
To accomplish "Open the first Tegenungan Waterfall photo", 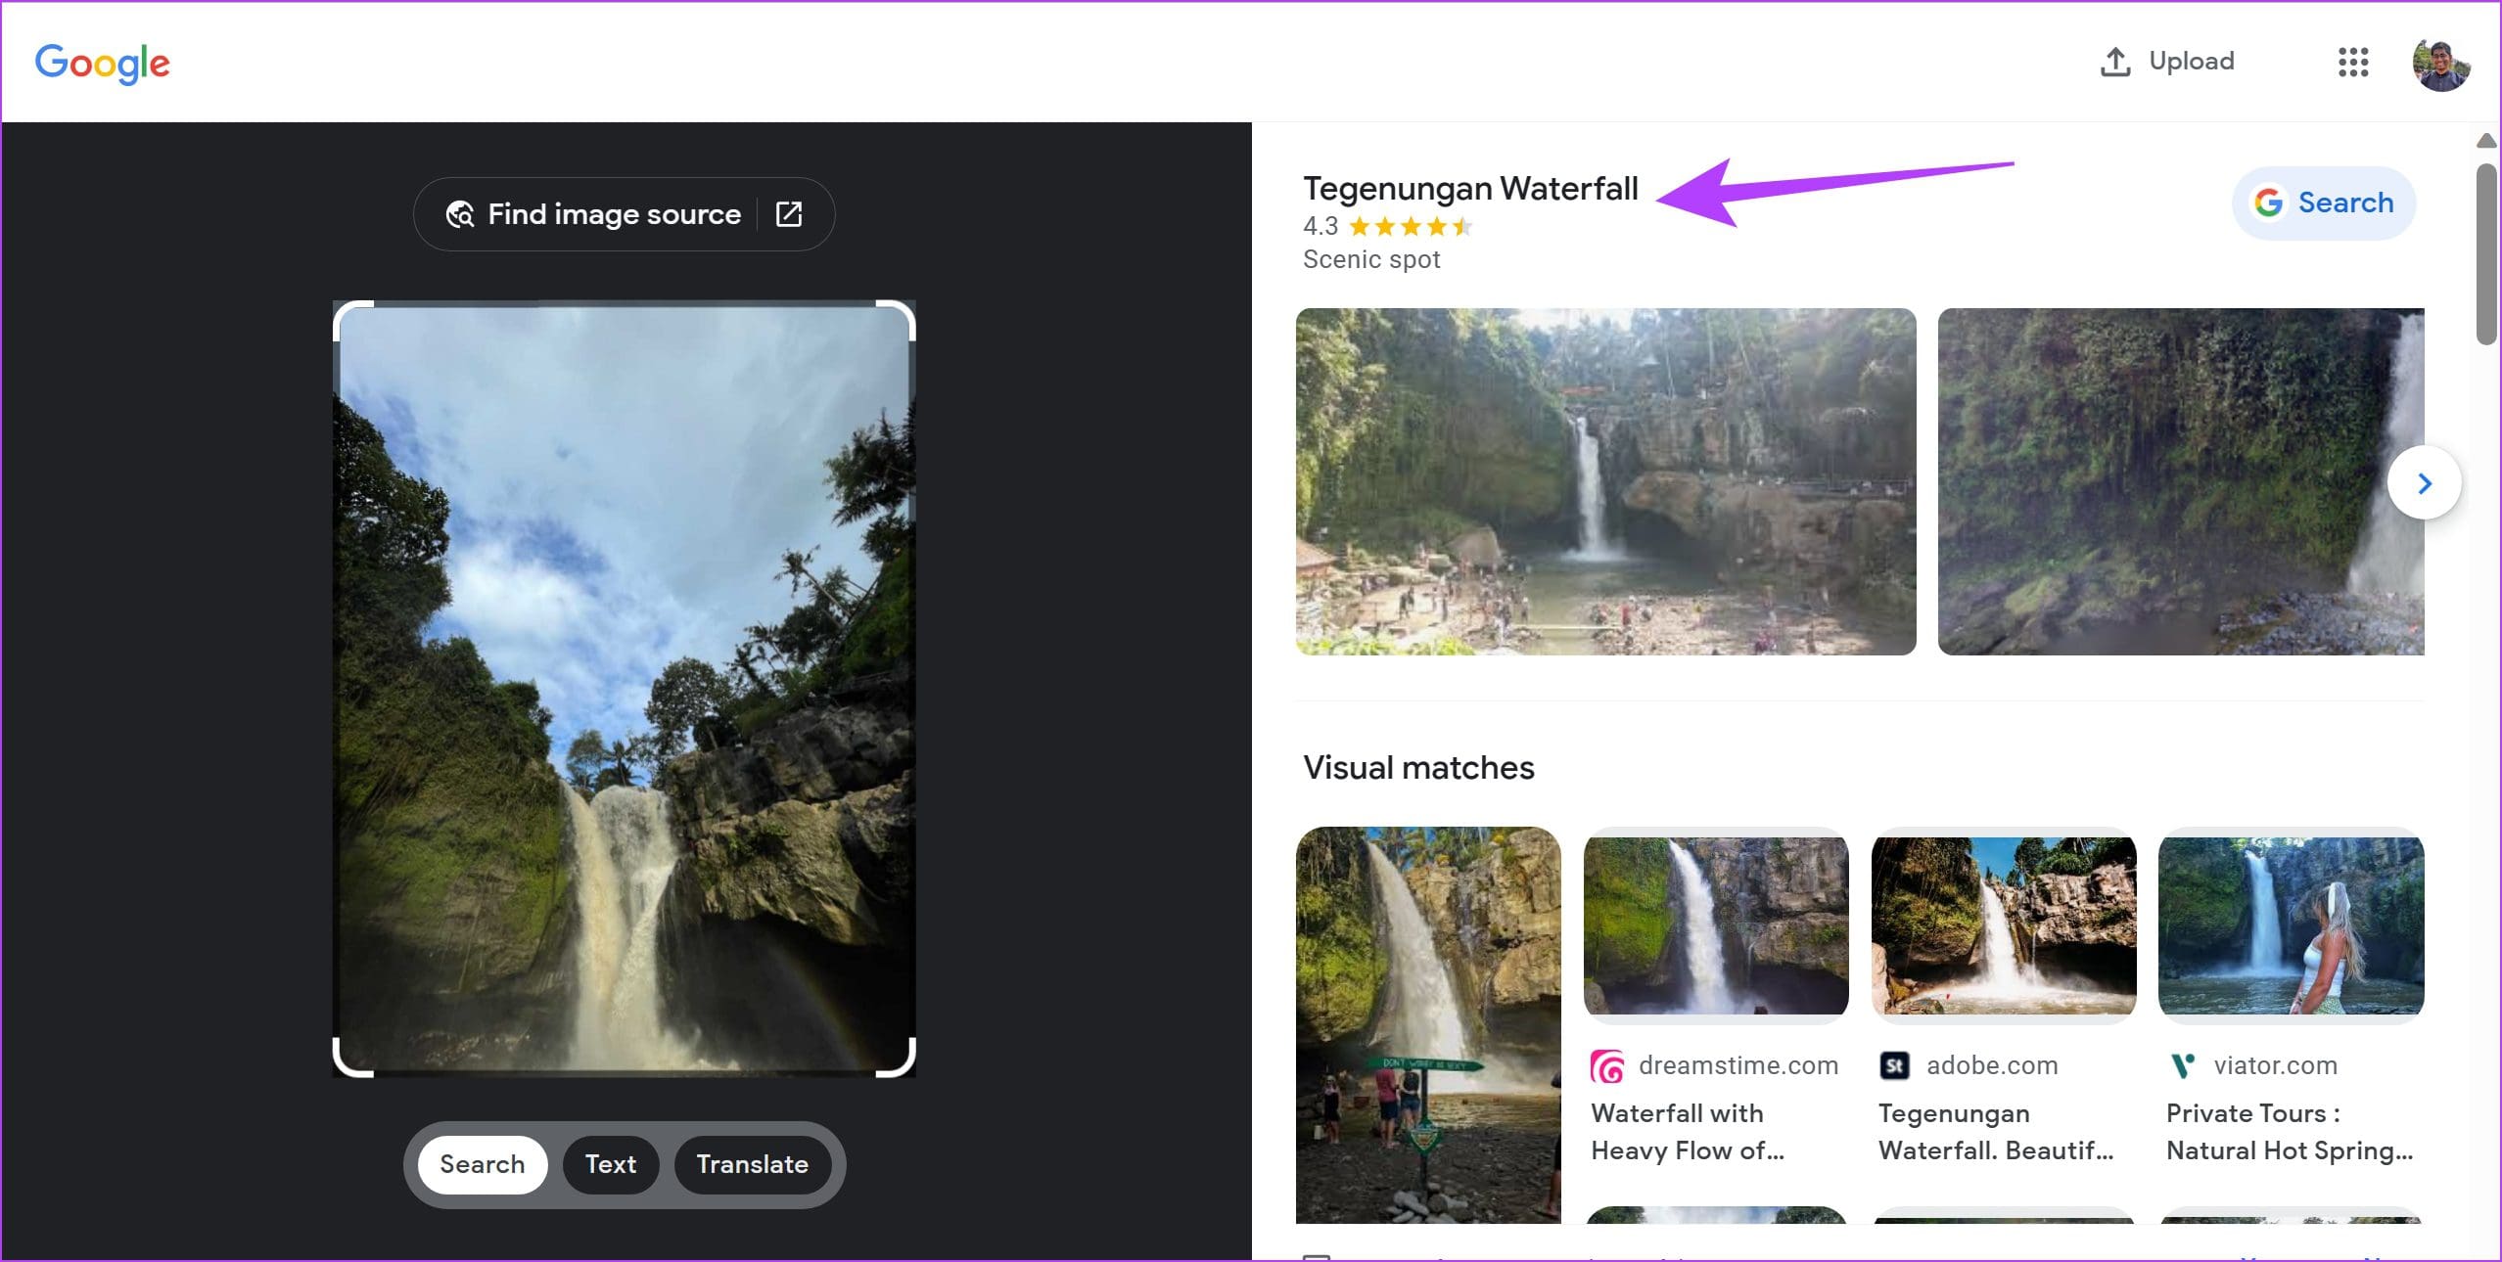I will (1605, 481).
